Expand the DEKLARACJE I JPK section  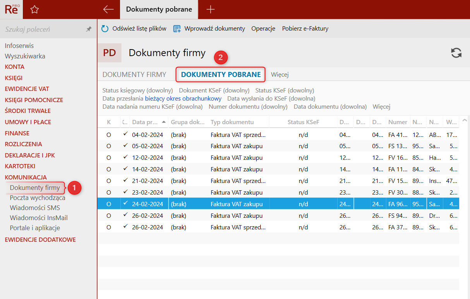click(30, 155)
